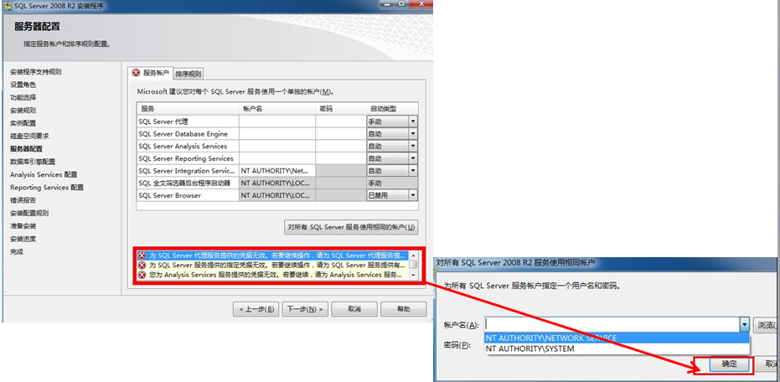Switch to the 服务帐户 tab

151,73
